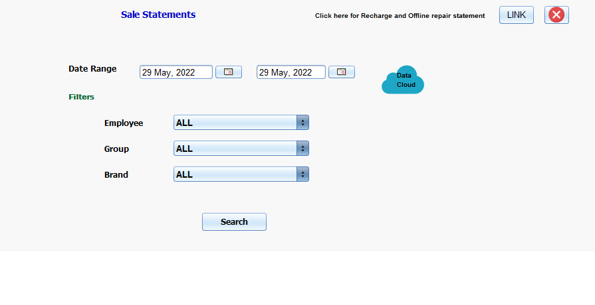Image resolution: width=595 pixels, height=305 pixels.
Task: Click the Sale Statements heading
Action: click(x=158, y=15)
